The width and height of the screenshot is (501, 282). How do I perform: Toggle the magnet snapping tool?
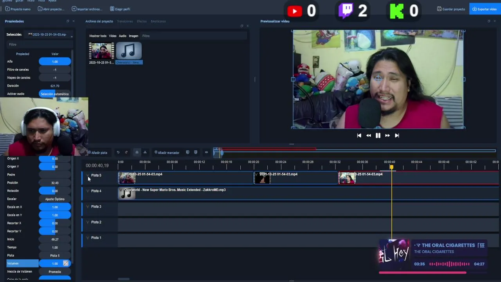click(137, 152)
